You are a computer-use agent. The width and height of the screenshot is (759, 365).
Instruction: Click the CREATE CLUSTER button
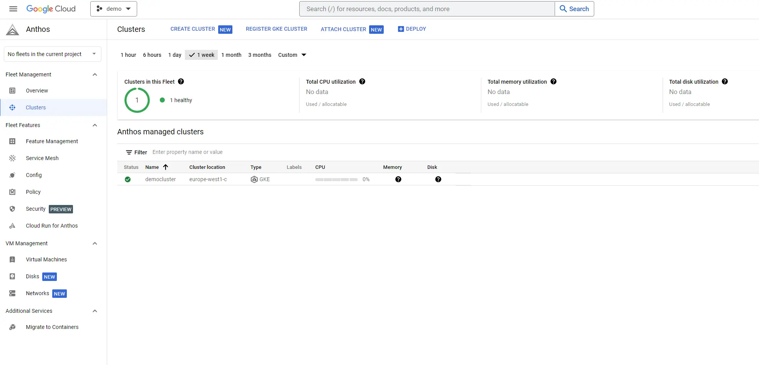tap(193, 29)
